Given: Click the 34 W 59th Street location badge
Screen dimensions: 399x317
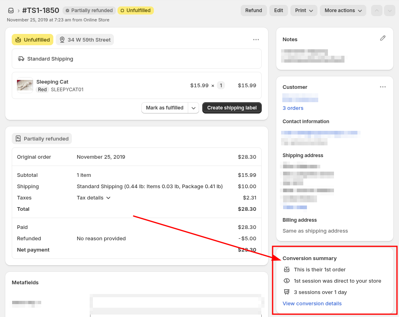Looking at the screenshot, I should coord(85,40).
